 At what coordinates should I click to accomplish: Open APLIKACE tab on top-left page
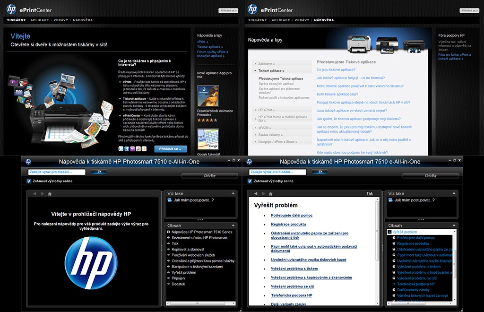point(40,20)
